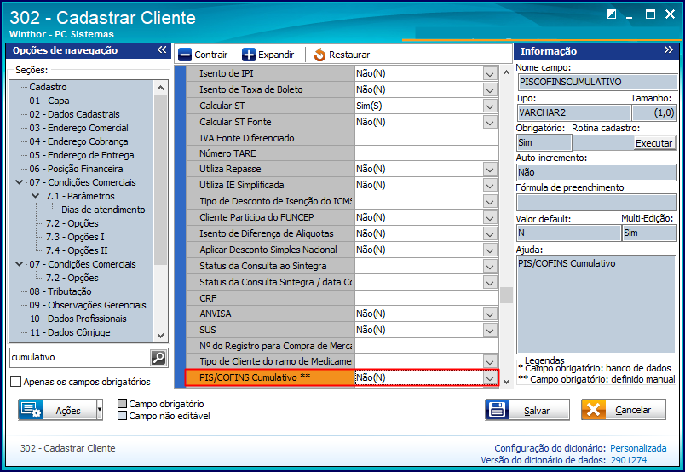Click the Expandir button

click(268, 55)
